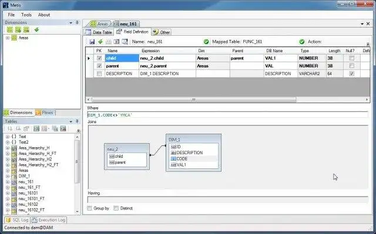
Task: Open the Tables toolbar overflow arrow
Action: 78,131
